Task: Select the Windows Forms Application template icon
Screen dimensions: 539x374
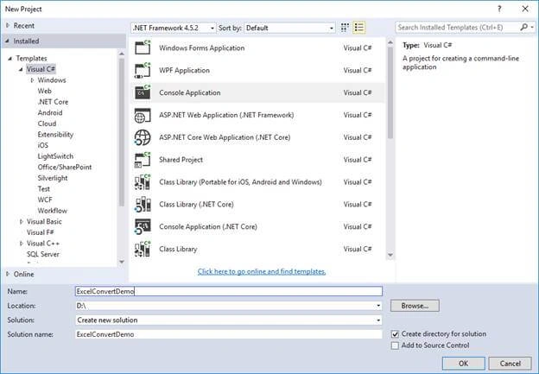Action: coord(143,48)
